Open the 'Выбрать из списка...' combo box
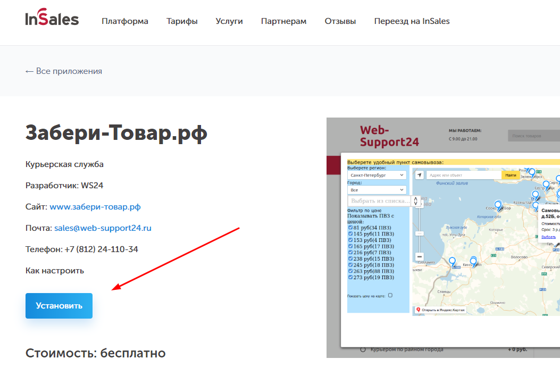This screenshot has height=367, width=560. (x=379, y=201)
